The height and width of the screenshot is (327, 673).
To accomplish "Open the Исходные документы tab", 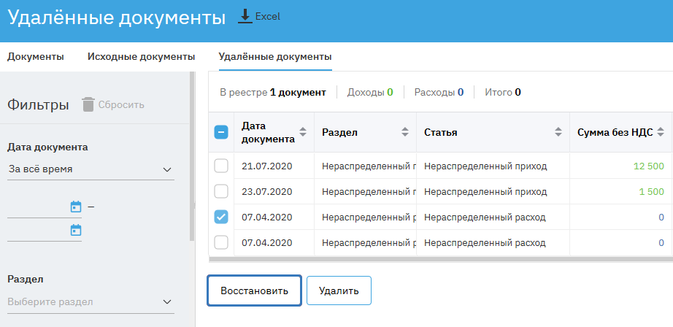I will (x=141, y=56).
